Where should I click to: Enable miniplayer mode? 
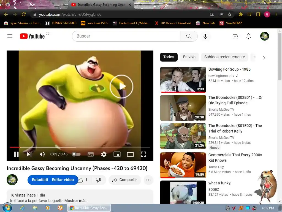coord(117,154)
